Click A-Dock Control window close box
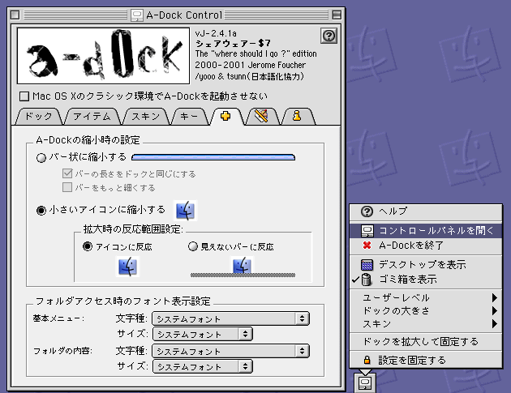 click(x=15, y=15)
